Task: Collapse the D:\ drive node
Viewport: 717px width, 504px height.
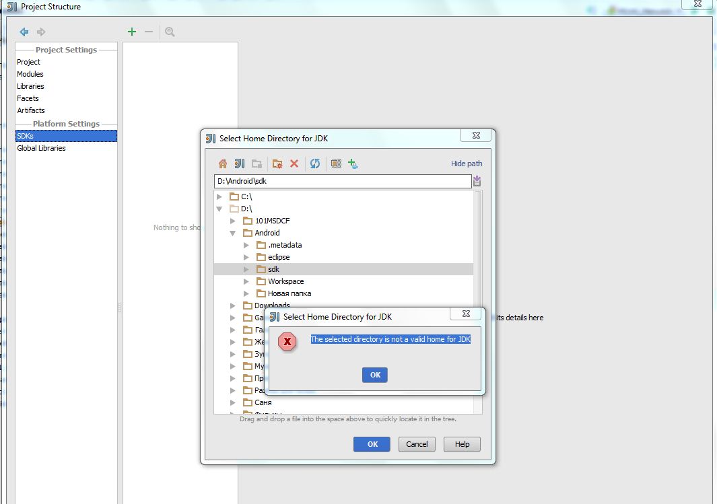Action: 219,209
